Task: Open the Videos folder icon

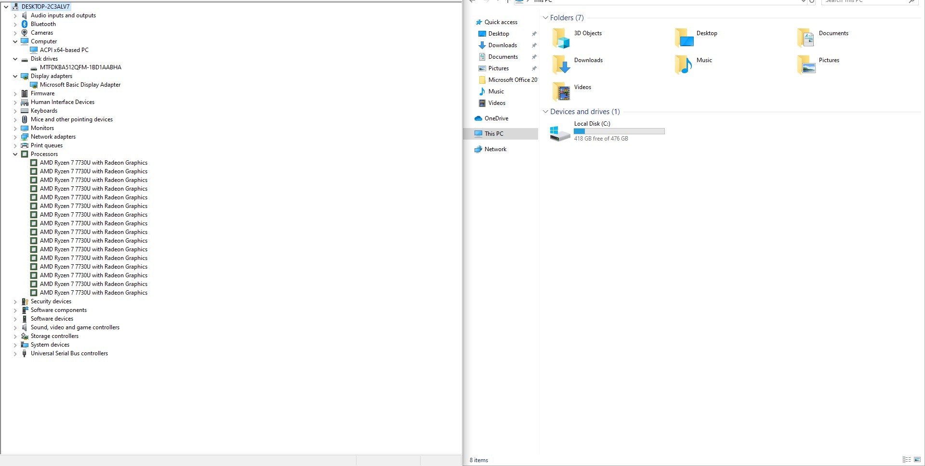Action: pyautogui.click(x=561, y=91)
